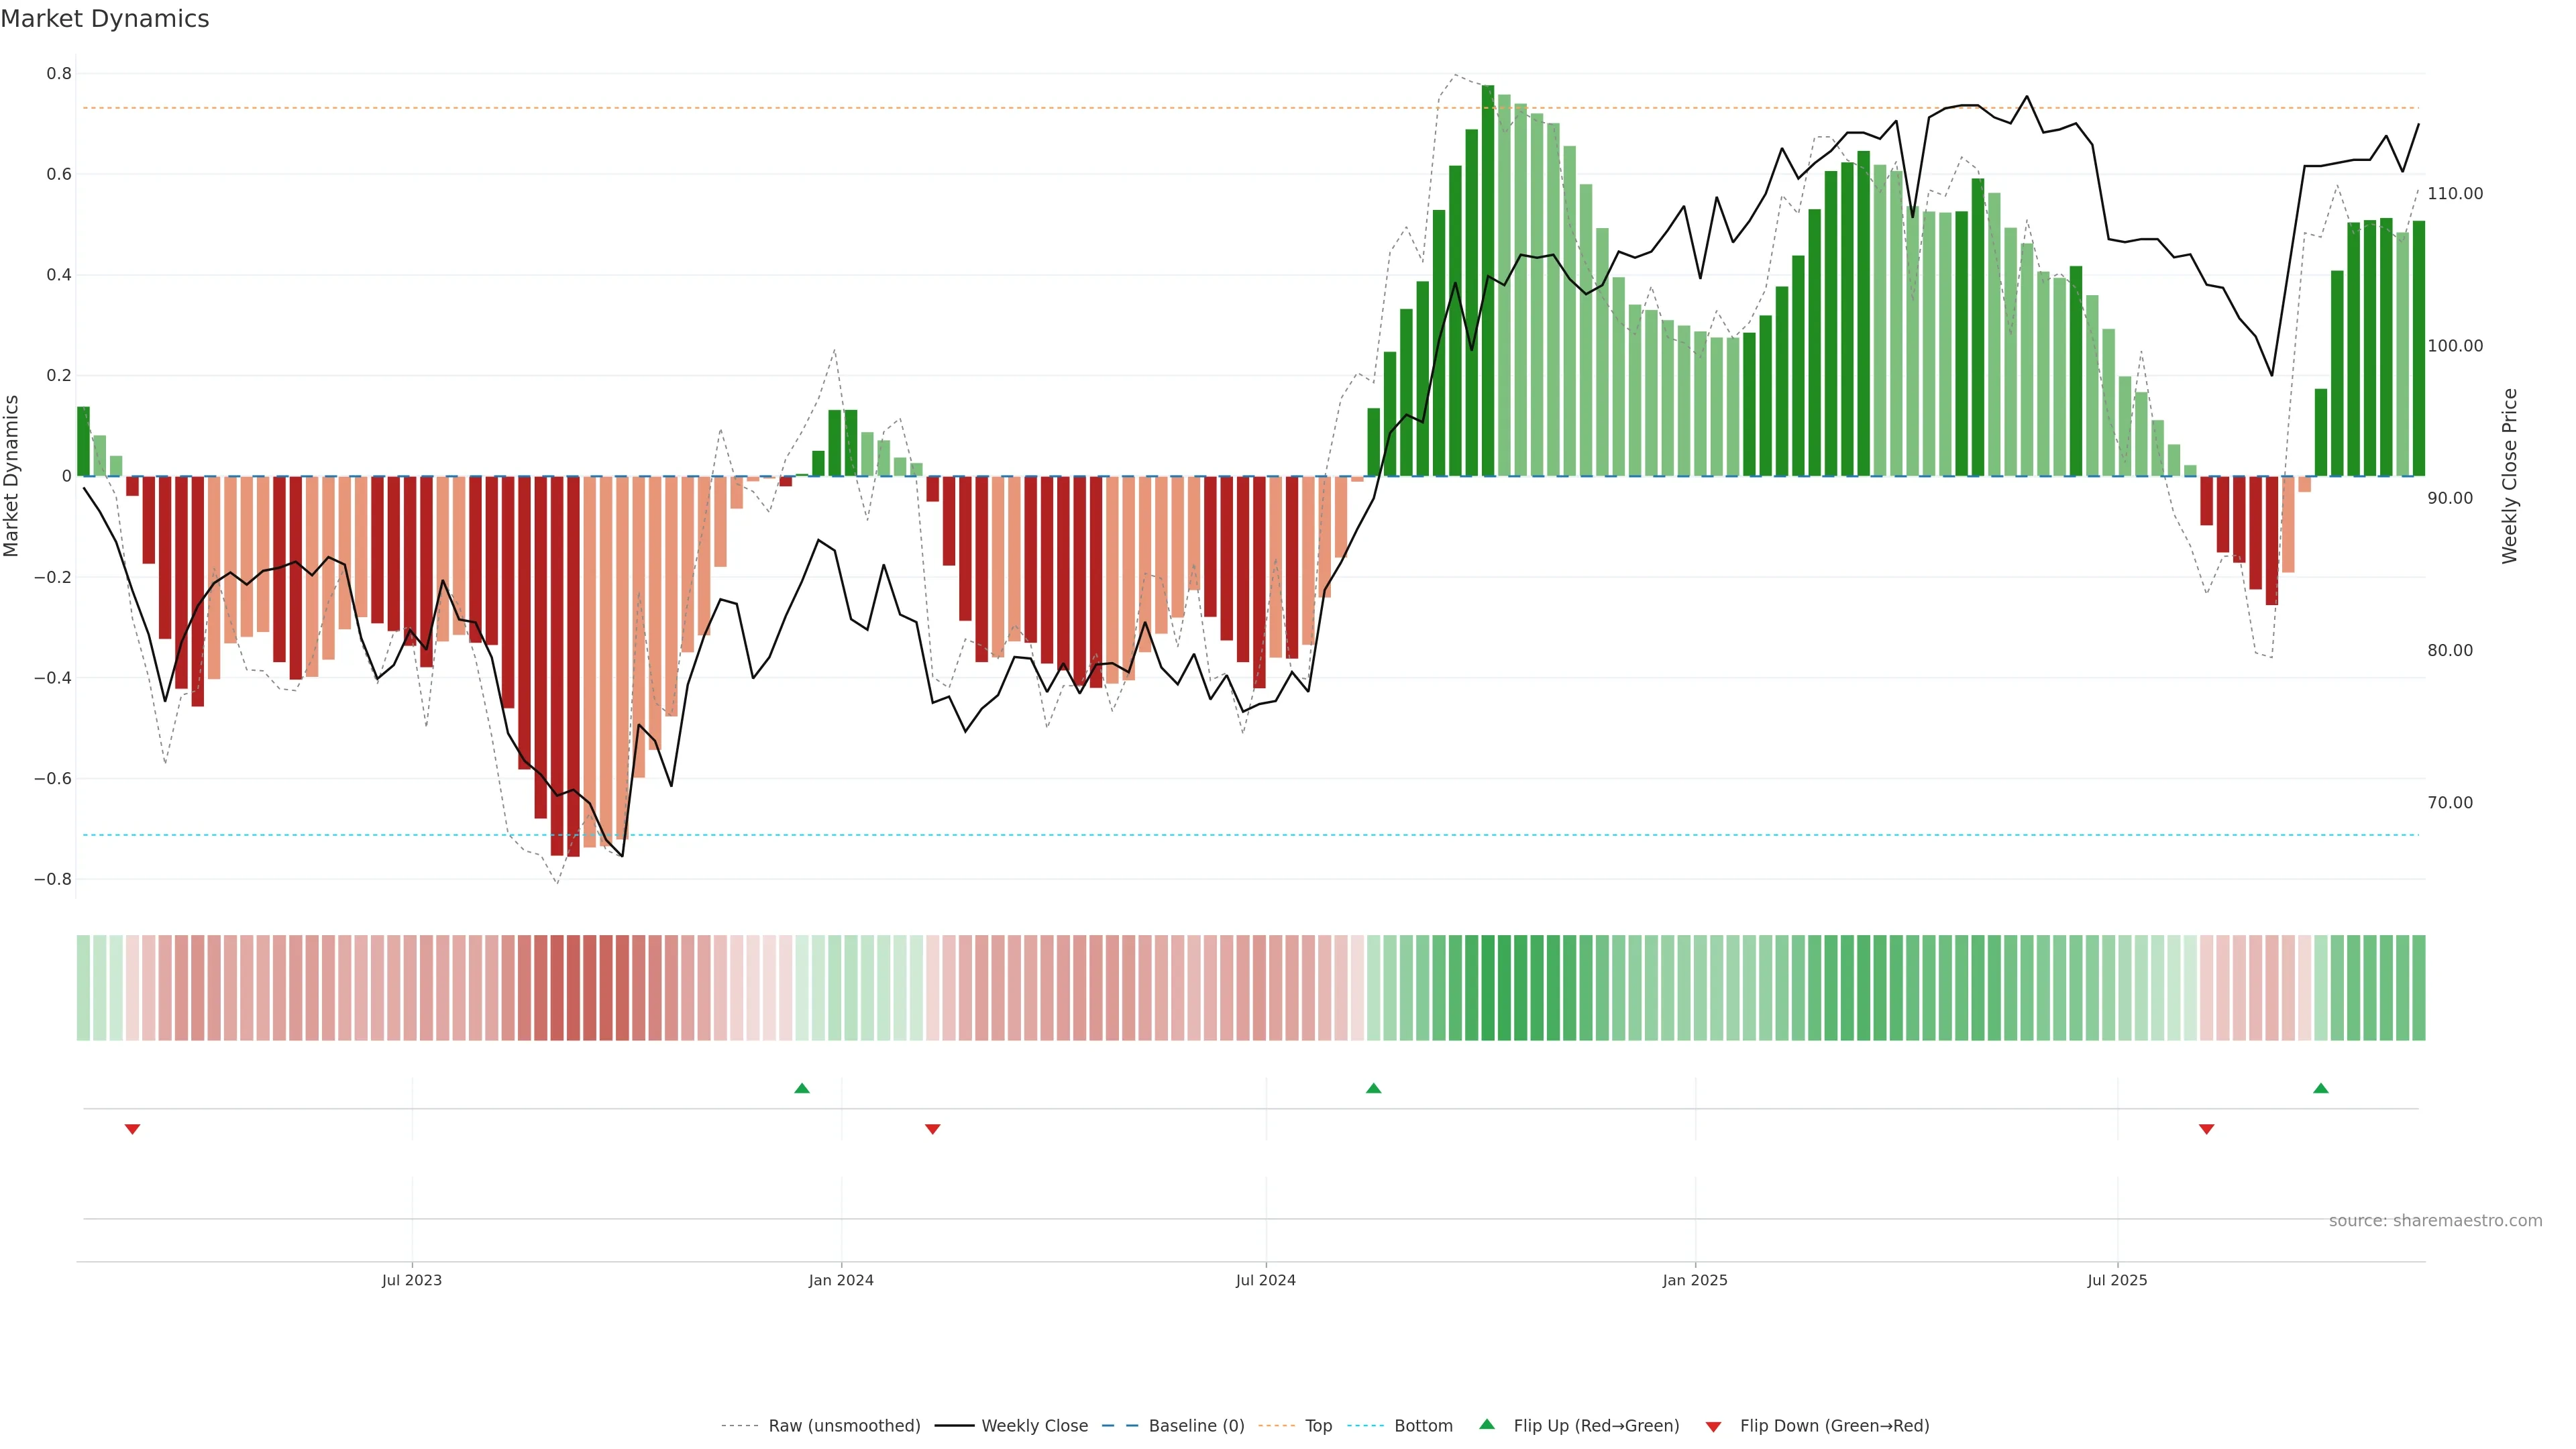Toggle the Top legend entry
The image size is (2576, 1449).
click(x=1318, y=1426)
